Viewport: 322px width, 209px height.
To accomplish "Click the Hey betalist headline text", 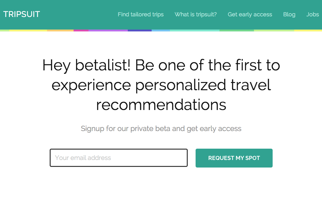I will pos(161,85).
